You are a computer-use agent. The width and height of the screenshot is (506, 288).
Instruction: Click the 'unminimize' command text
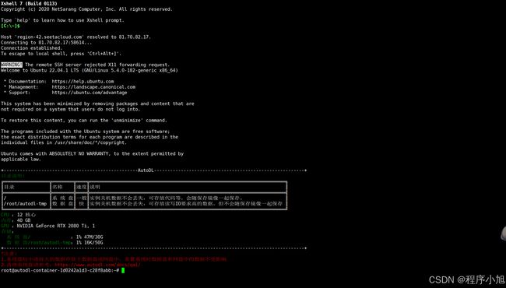tap(127, 120)
